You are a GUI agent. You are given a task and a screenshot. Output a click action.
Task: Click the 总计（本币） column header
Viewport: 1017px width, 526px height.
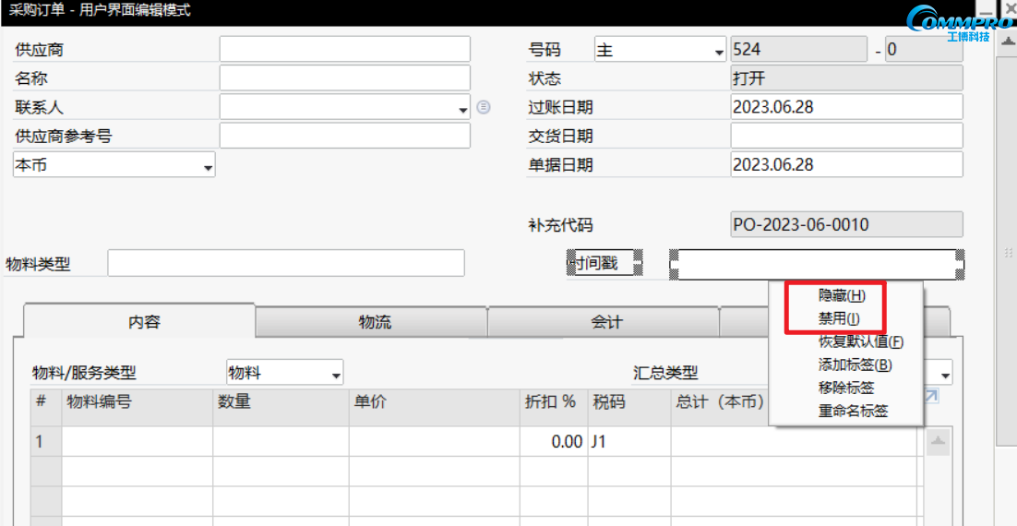(720, 402)
